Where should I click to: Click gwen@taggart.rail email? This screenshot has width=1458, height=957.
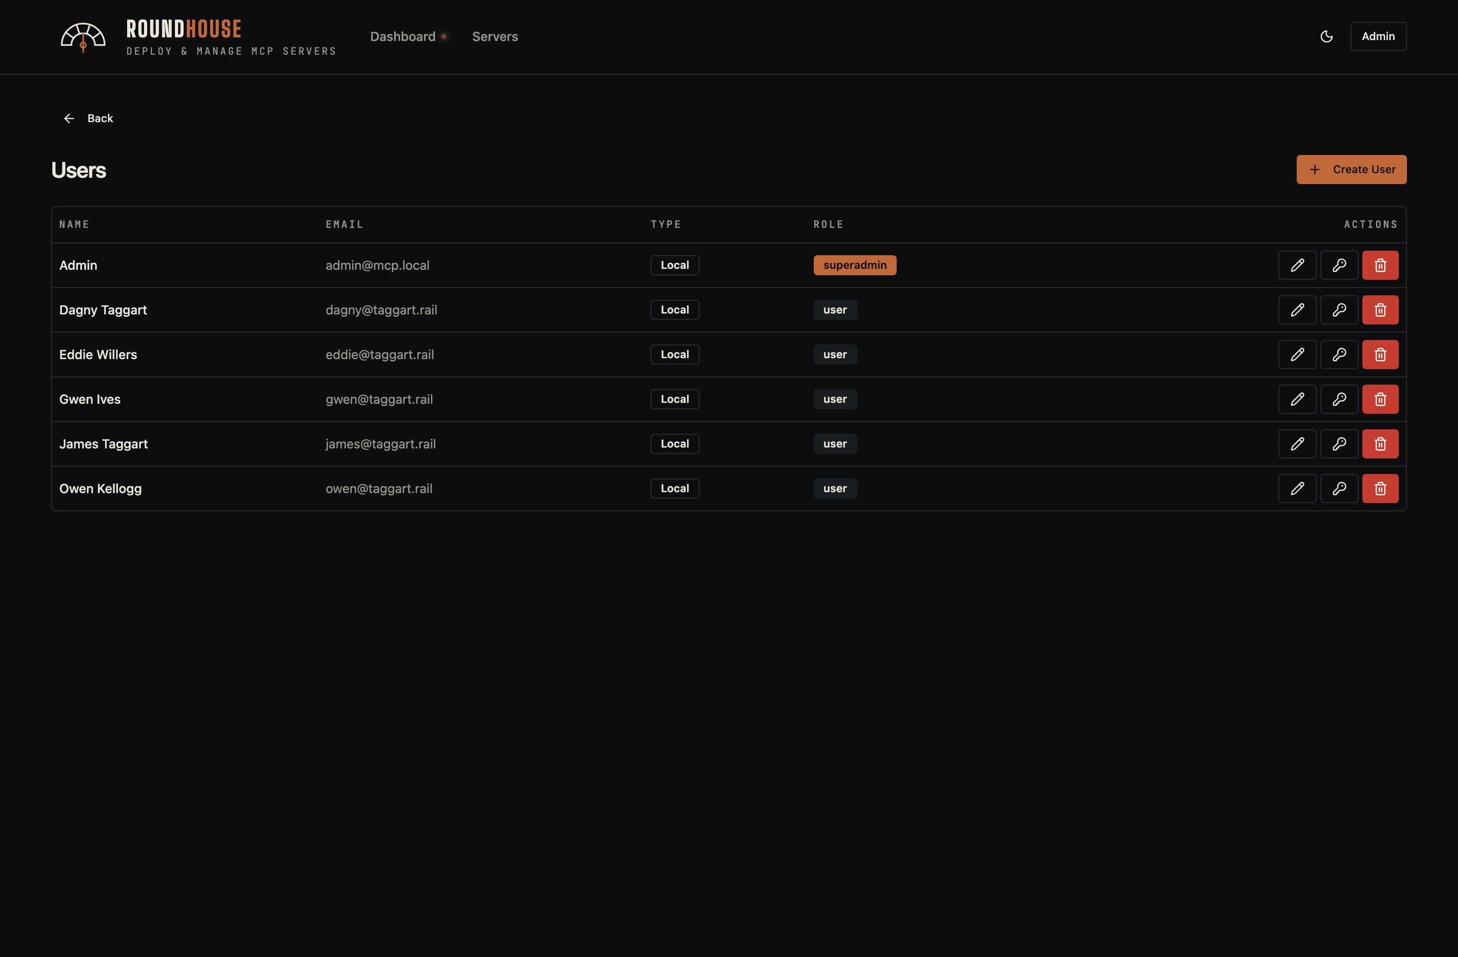379,400
